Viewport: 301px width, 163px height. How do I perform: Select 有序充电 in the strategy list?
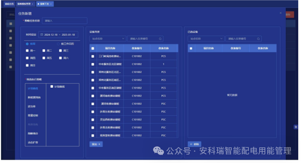tap(33, 125)
